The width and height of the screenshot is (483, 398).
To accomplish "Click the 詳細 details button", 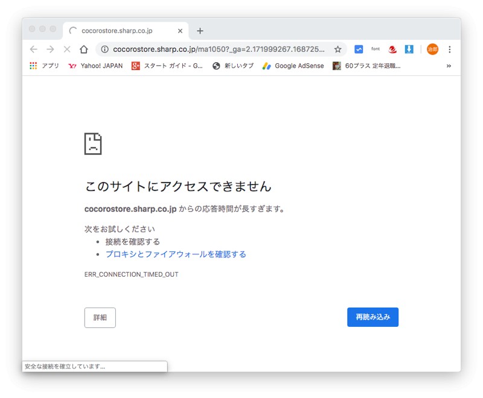I will (100, 317).
